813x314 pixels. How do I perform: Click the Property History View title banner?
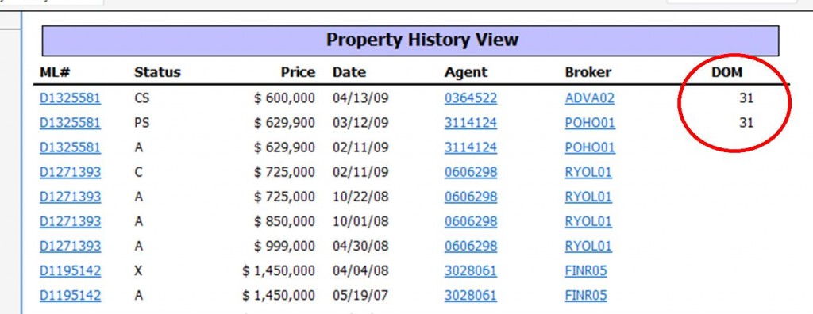coord(410,40)
